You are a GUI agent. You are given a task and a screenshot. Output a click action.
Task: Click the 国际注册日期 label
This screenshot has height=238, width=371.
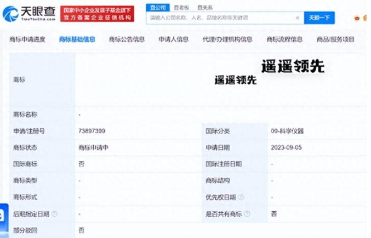pos(224,164)
